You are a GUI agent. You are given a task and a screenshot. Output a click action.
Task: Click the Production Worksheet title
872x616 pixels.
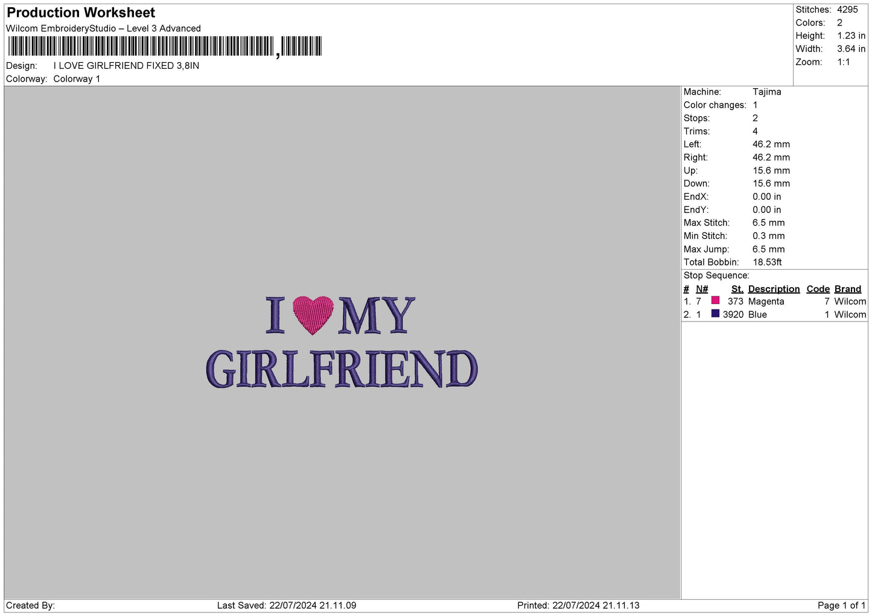click(x=81, y=13)
